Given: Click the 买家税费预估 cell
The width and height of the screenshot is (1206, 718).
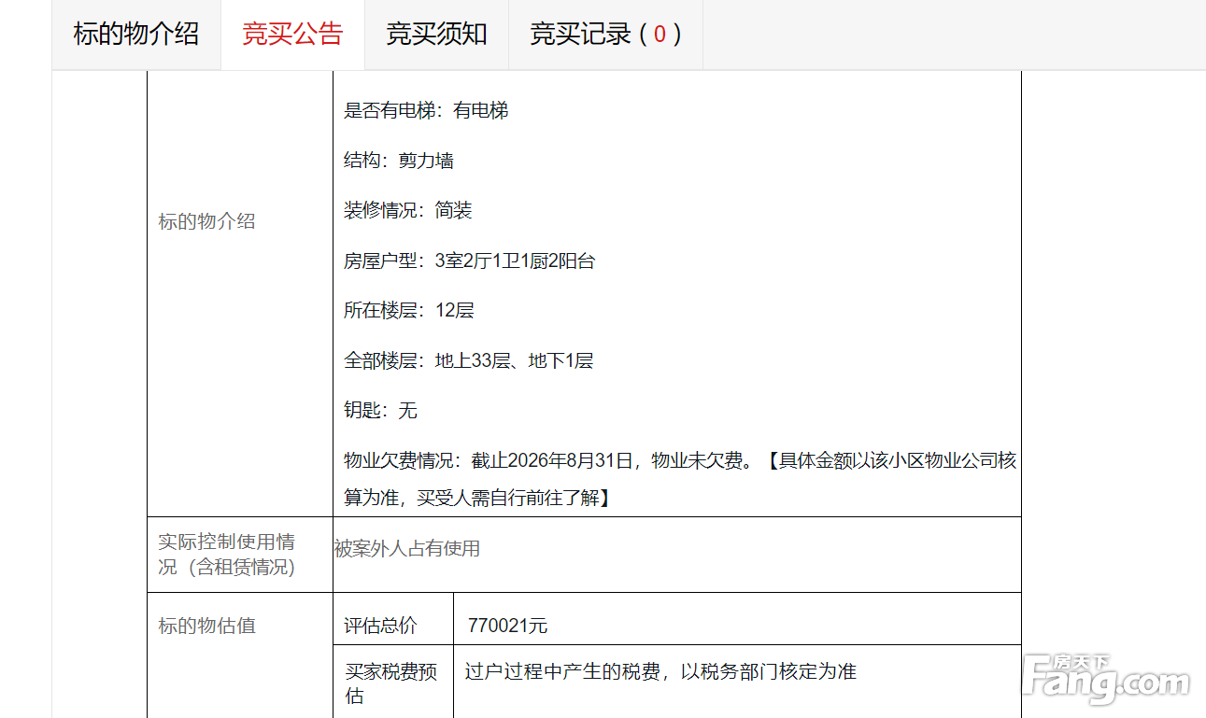Looking at the screenshot, I should [x=393, y=682].
